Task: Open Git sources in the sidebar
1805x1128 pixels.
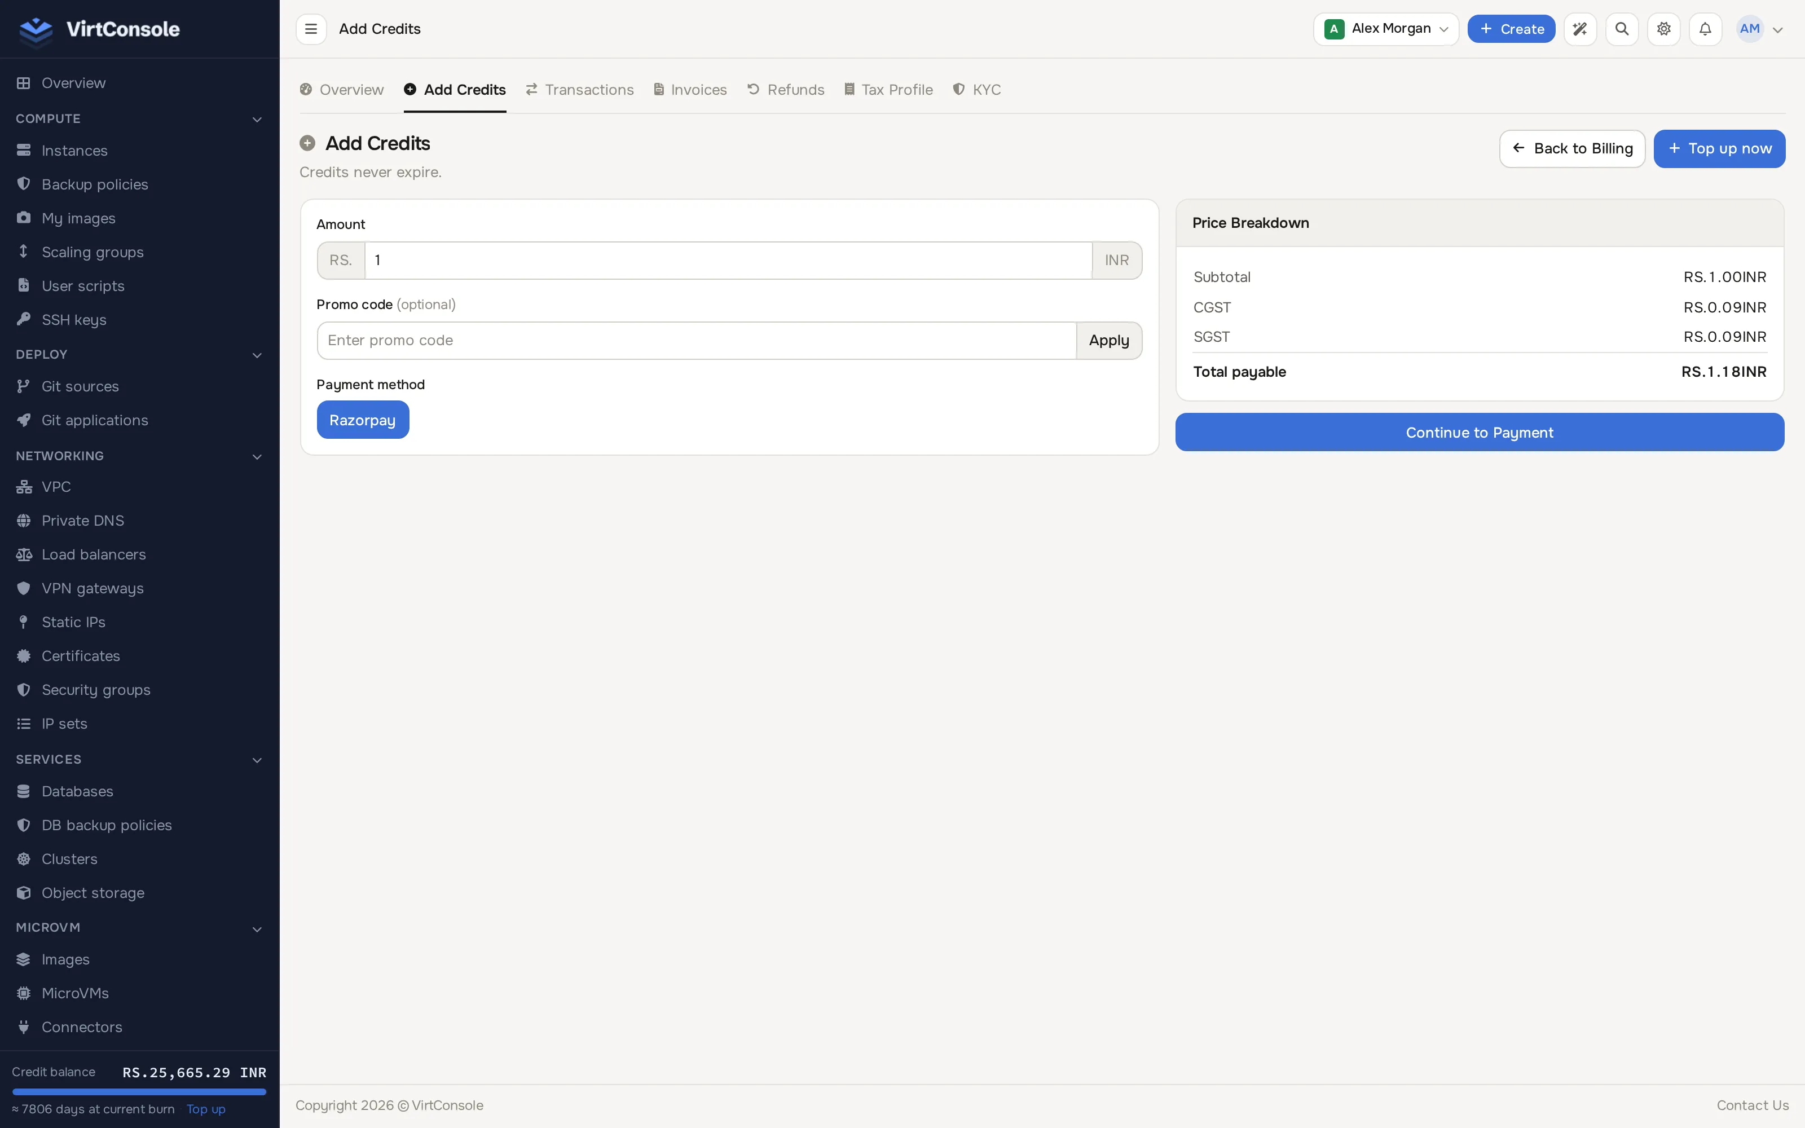Action: point(139,386)
